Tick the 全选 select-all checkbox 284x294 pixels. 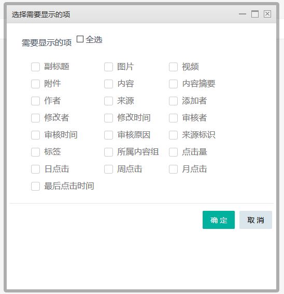point(80,39)
